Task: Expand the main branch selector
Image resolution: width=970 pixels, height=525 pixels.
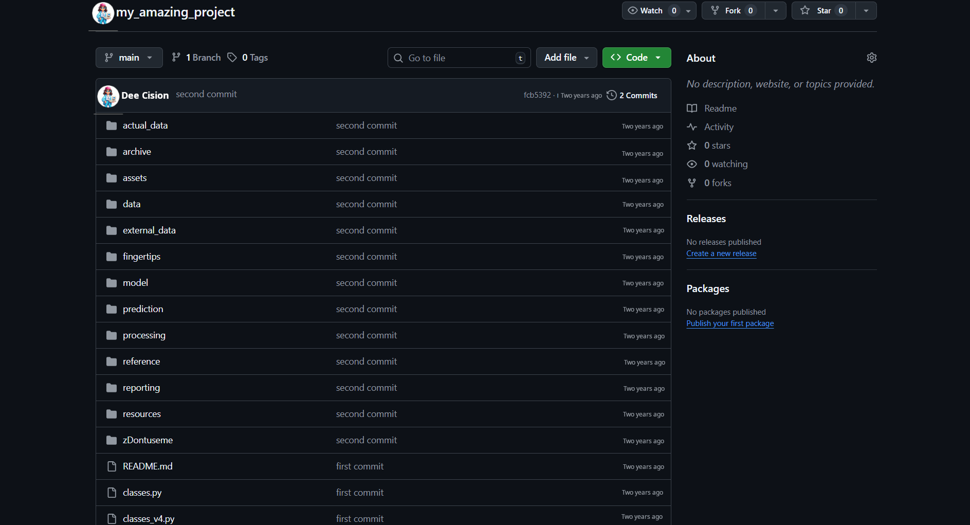Action: [x=129, y=57]
